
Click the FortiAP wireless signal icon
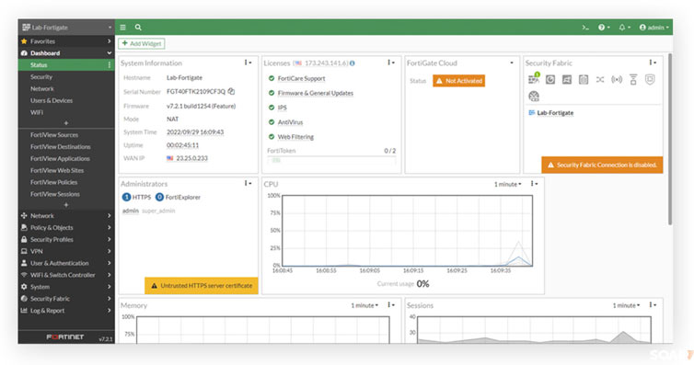click(617, 80)
